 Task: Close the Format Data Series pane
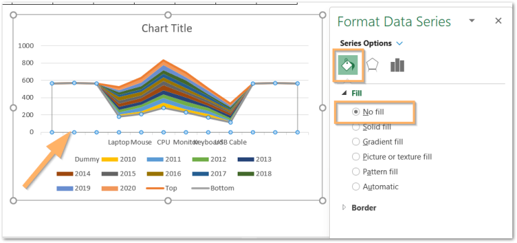coord(498,21)
